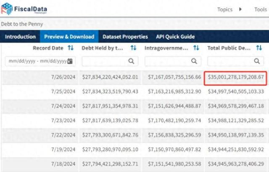The image size is (269, 172).
Task: Open the Tools menu
Action: click(x=261, y=9)
